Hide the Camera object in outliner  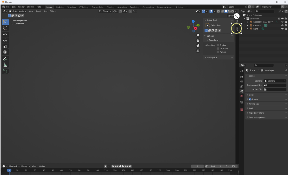[282, 25]
